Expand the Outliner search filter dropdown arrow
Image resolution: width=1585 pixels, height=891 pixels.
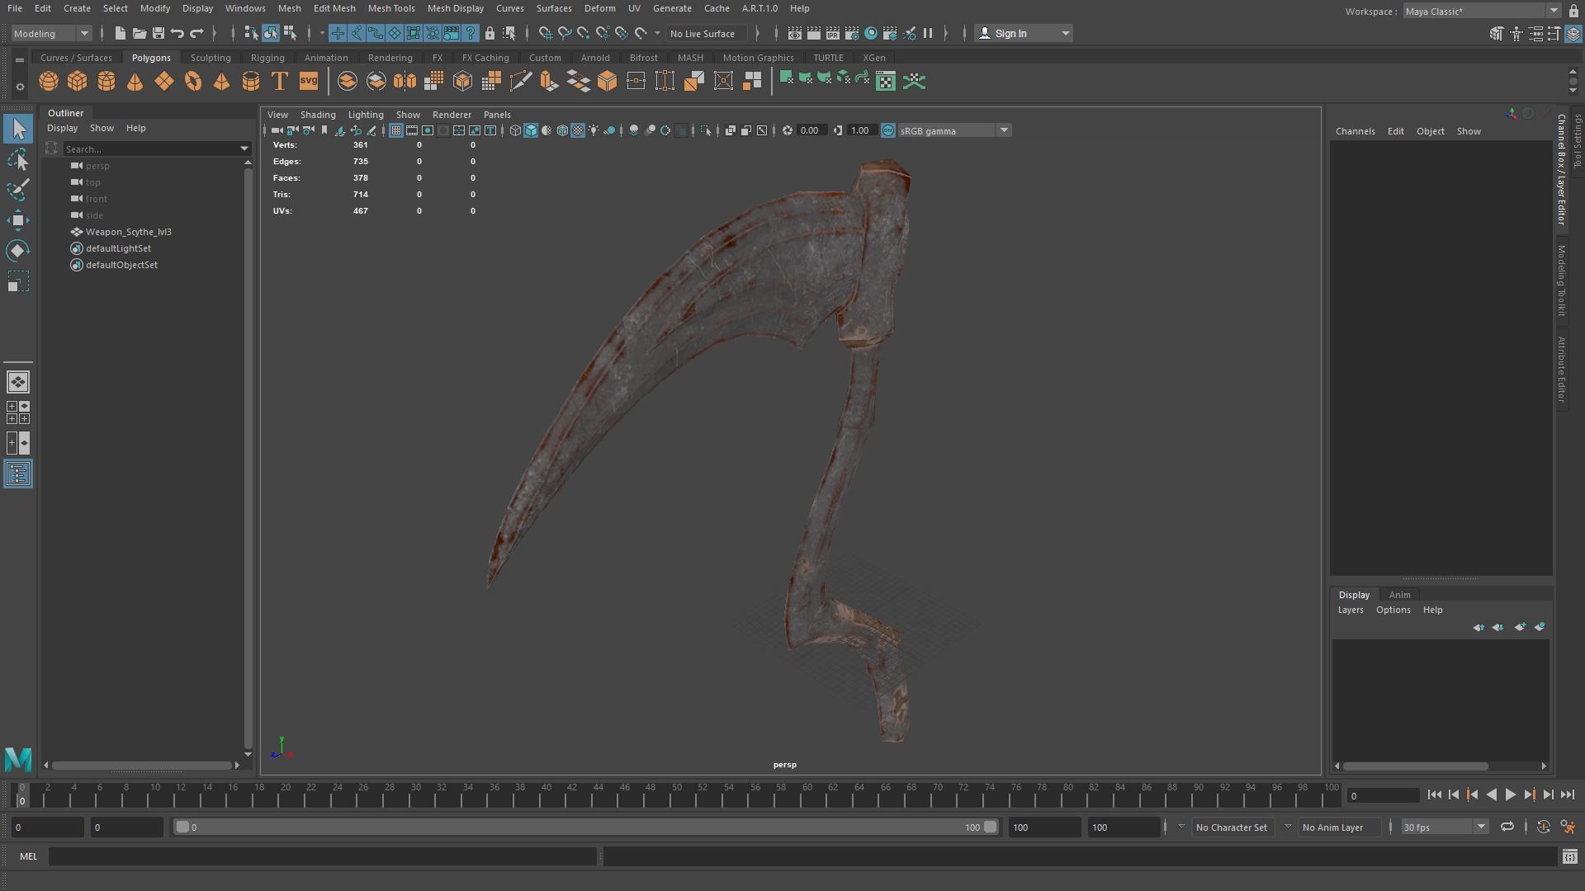click(x=244, y=148)
